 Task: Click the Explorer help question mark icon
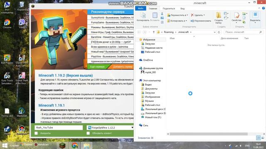tap(264, 8)
